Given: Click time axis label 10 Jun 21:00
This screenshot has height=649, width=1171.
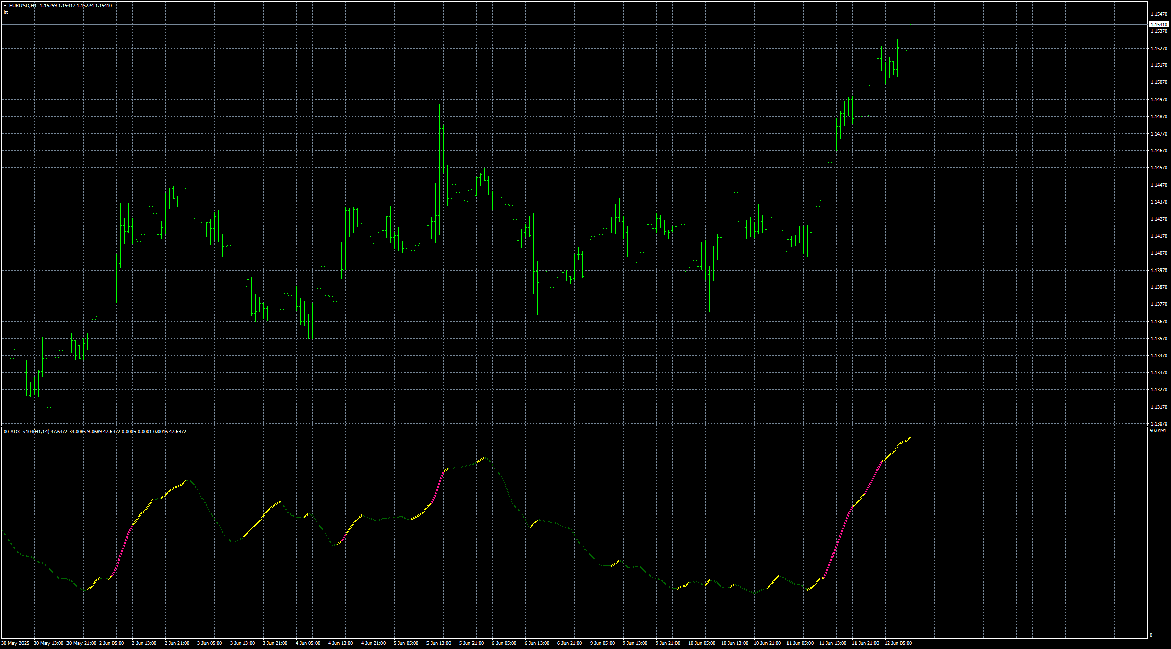Looking at the screenshot, I should (767, 643).
